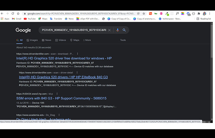Open the 'Copy of Copy of Co...' bookmark
The width and height of the screenshot is (215, 138).
[119, 19]
